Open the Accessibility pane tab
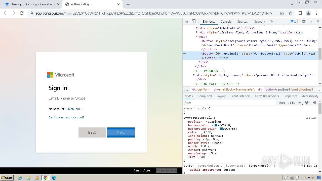 tap(310, 96)
